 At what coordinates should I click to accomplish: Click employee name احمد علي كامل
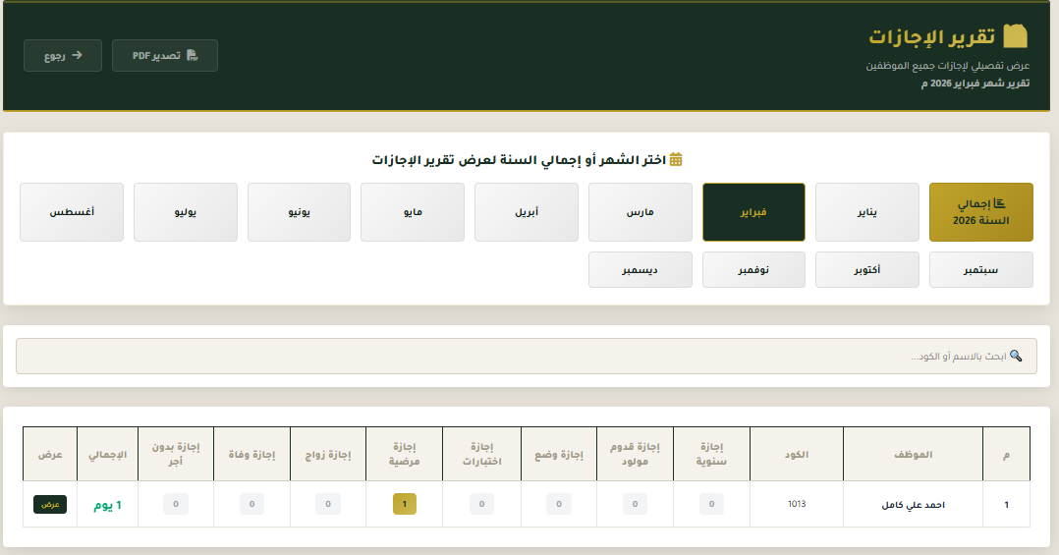pyautogui.click(x=914, y=504)
